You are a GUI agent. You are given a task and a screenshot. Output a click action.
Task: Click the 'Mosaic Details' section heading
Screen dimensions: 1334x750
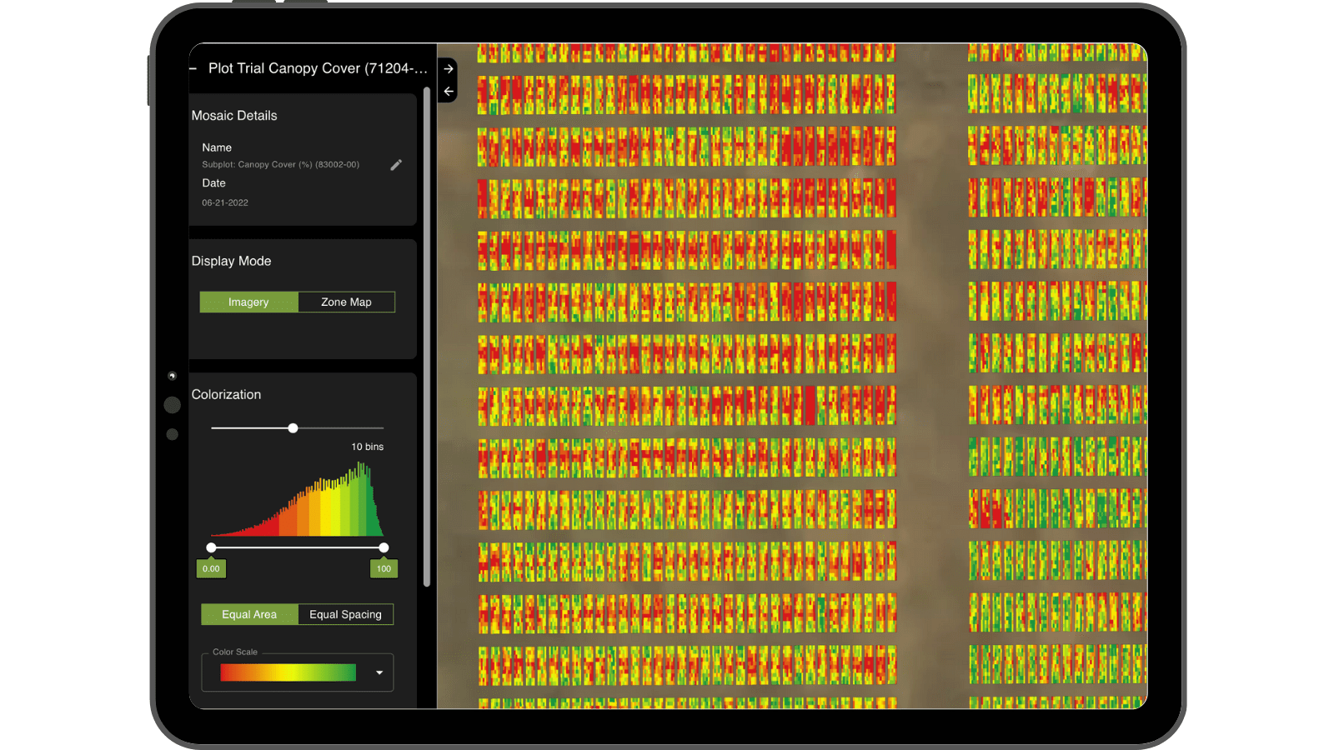pyautogui.click(x=234, y=116)
